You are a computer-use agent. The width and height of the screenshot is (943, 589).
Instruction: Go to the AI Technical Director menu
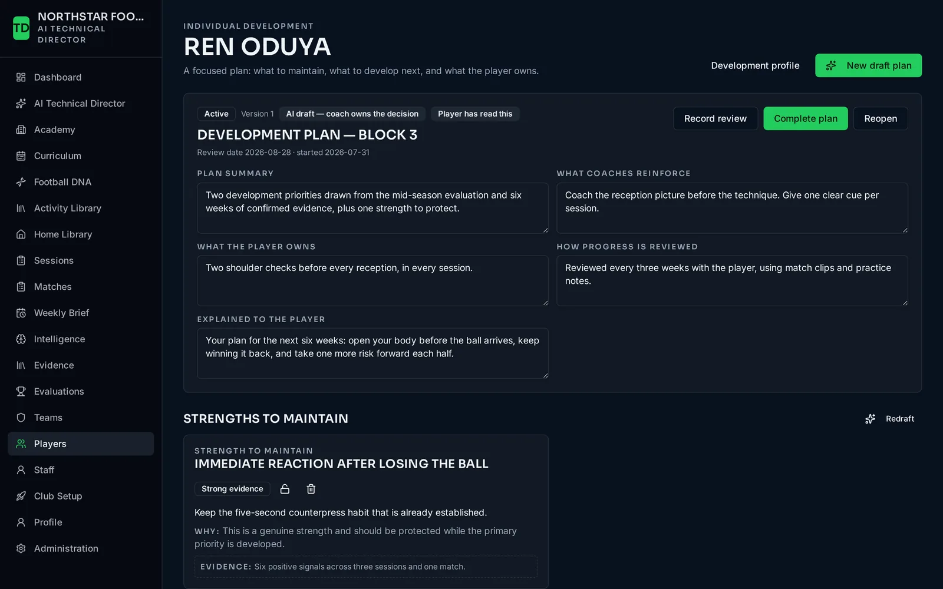coord(81,104)
